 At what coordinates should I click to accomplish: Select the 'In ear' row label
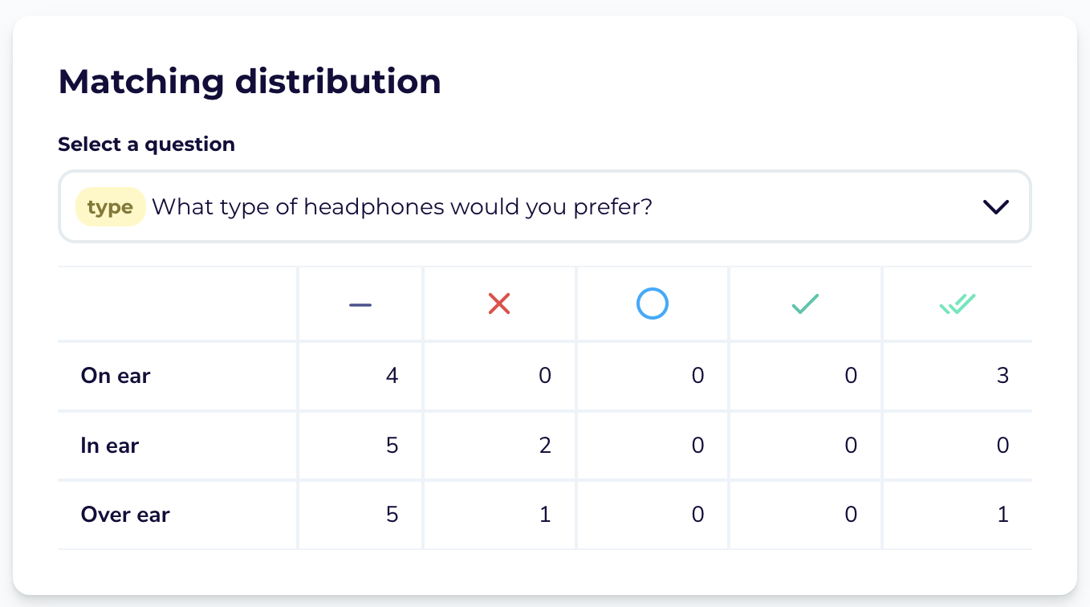click(110, 446)
